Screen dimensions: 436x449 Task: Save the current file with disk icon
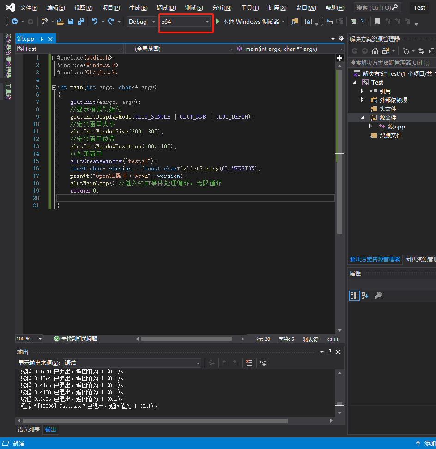(x=70, y=21)
